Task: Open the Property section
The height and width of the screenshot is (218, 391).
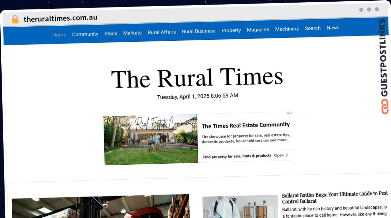Action: pos(231,30)
